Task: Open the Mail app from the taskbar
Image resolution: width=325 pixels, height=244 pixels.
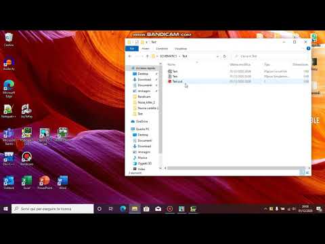Action: [158, 209]
